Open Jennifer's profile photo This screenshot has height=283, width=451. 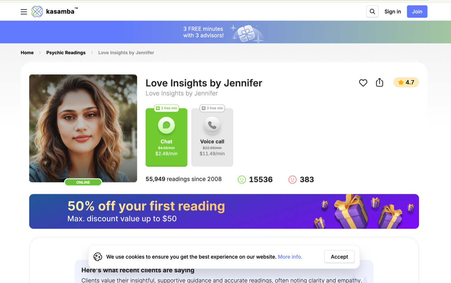coord(83,128)
